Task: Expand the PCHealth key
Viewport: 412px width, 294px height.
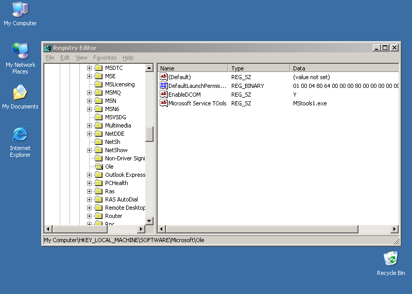Action: pos(89,183)
